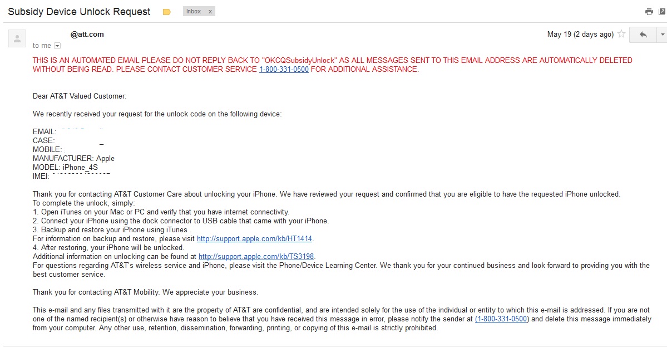Screen dimensions: 667x347
Task: Expand the 'to me' details arrow
Action: 57,46
